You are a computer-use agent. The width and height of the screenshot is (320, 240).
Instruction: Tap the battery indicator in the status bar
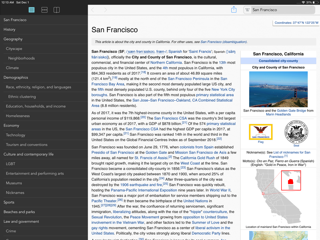pos(315,2)
